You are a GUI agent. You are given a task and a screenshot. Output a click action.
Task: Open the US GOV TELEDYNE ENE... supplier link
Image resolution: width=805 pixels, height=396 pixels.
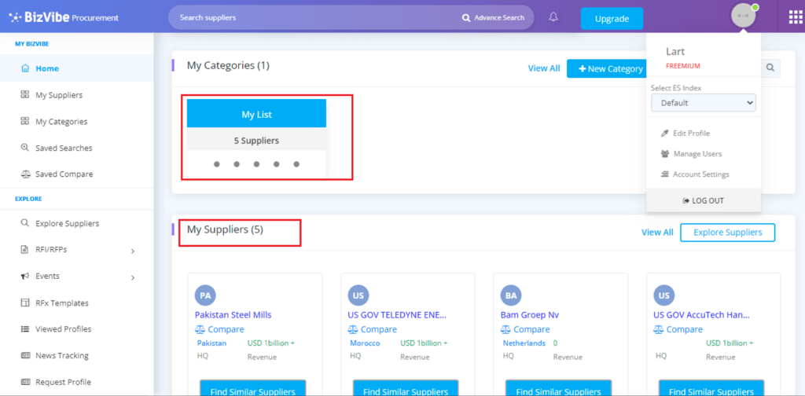click(397, 315)
